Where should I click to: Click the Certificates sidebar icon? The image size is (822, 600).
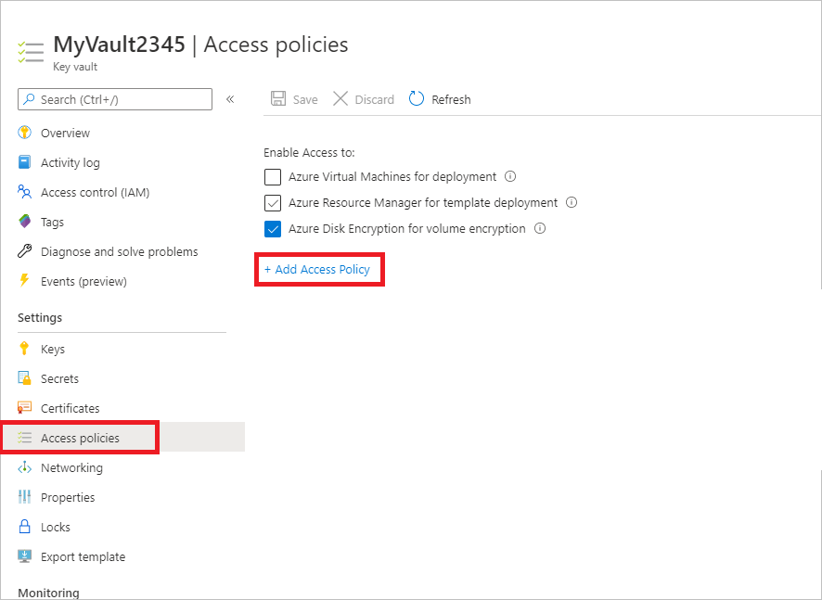tap(24, 408)
